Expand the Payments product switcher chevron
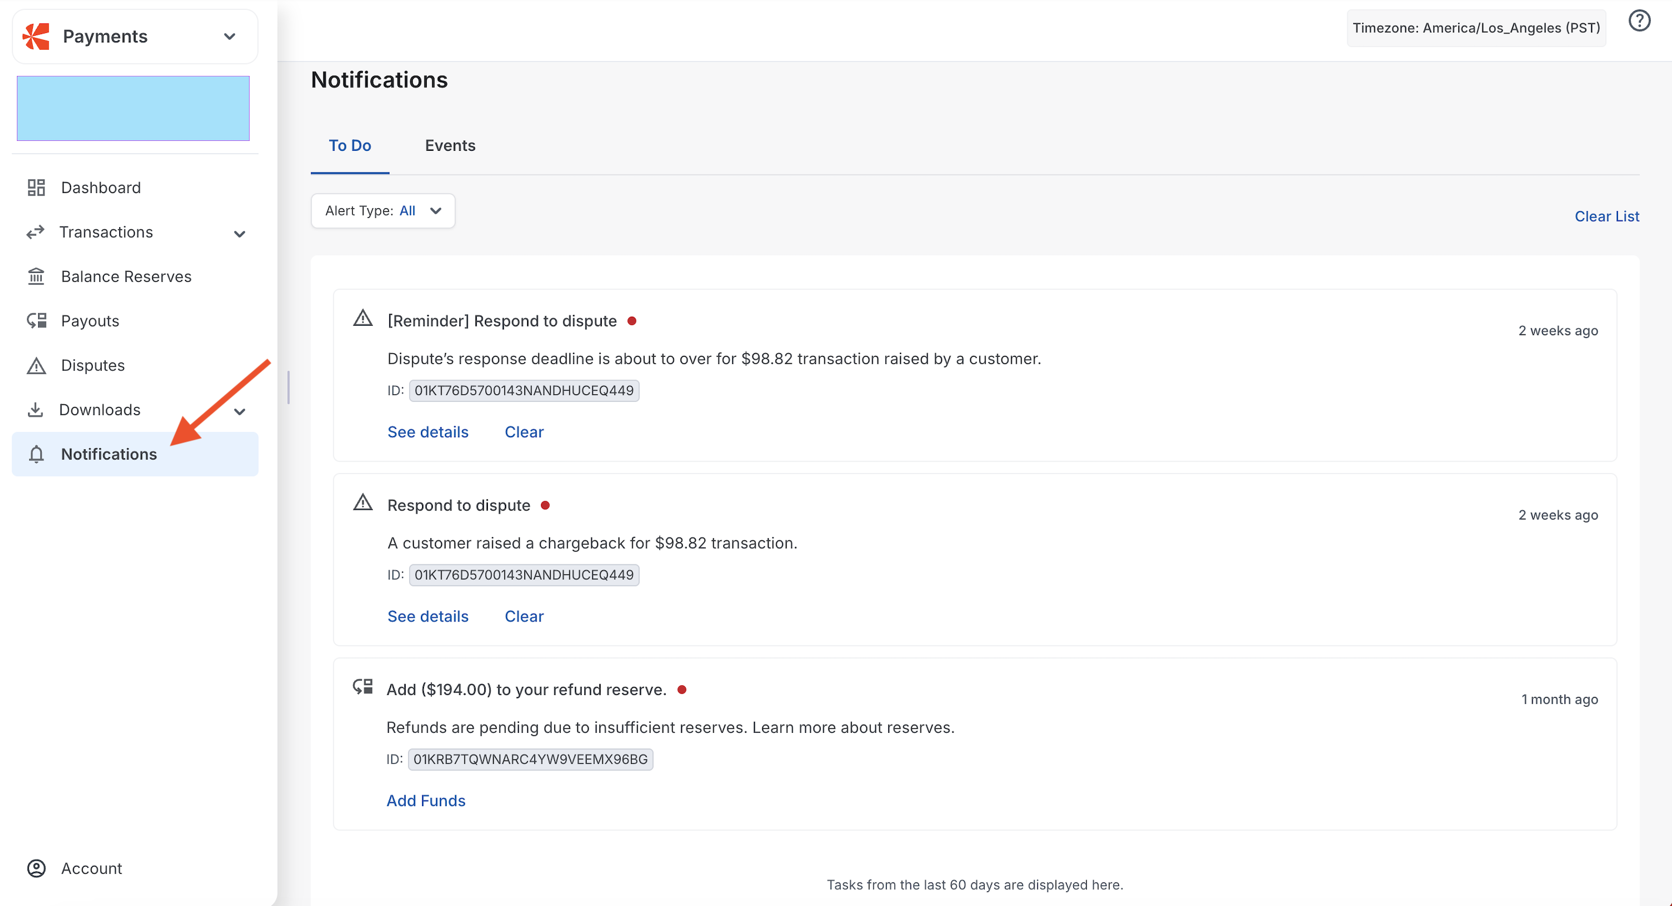This screenshot has height=906, width=1672. tap(230, 36)
